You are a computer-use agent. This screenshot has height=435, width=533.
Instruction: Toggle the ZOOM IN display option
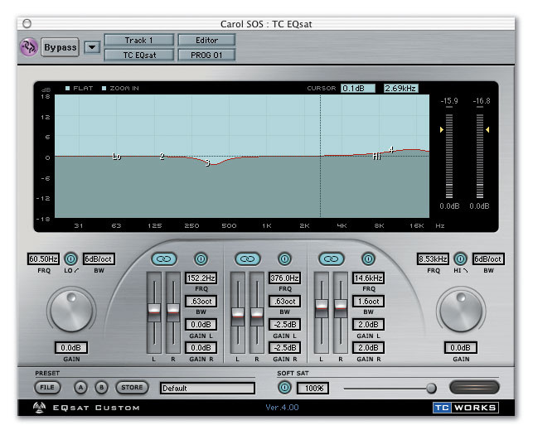[x=104, y=88]
